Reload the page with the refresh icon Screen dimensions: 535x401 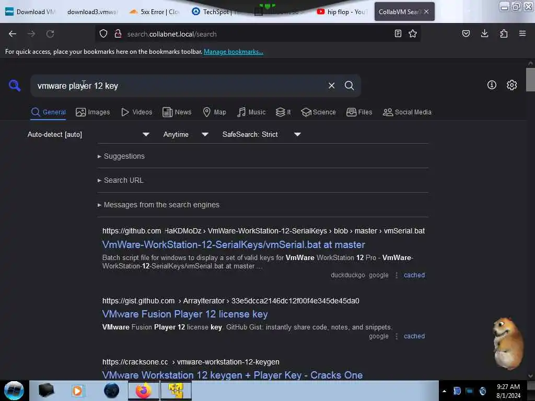point(50,34)
